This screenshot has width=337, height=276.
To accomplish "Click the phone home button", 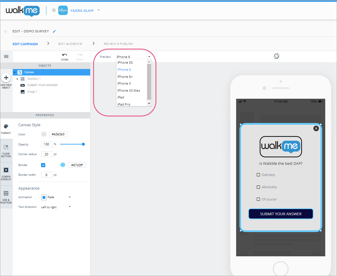I will [x=281, y=269].
